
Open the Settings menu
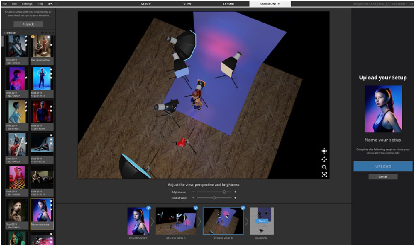[28, 4]
